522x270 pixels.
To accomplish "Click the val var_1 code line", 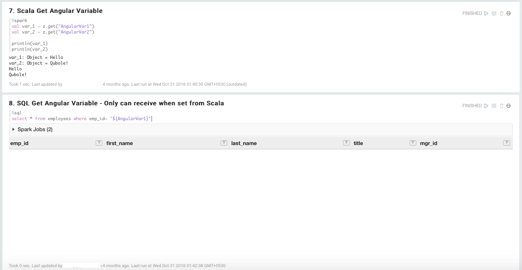I will 53,26.
